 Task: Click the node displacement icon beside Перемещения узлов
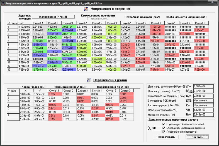pos(89,80)
